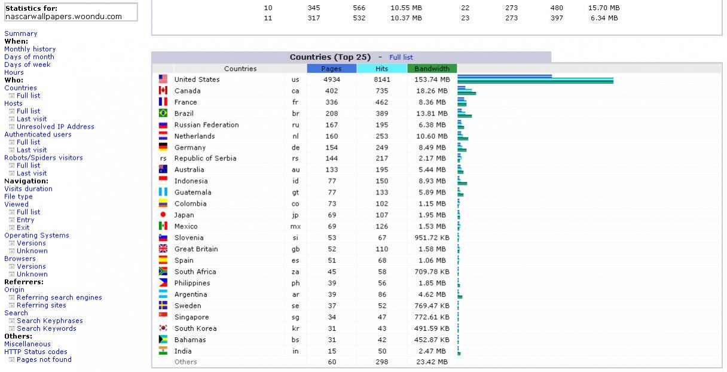Image resolution: width=727 pixels, height=372 pixels.
Task: View Visits duration statistics
Action: click(28, 189)
